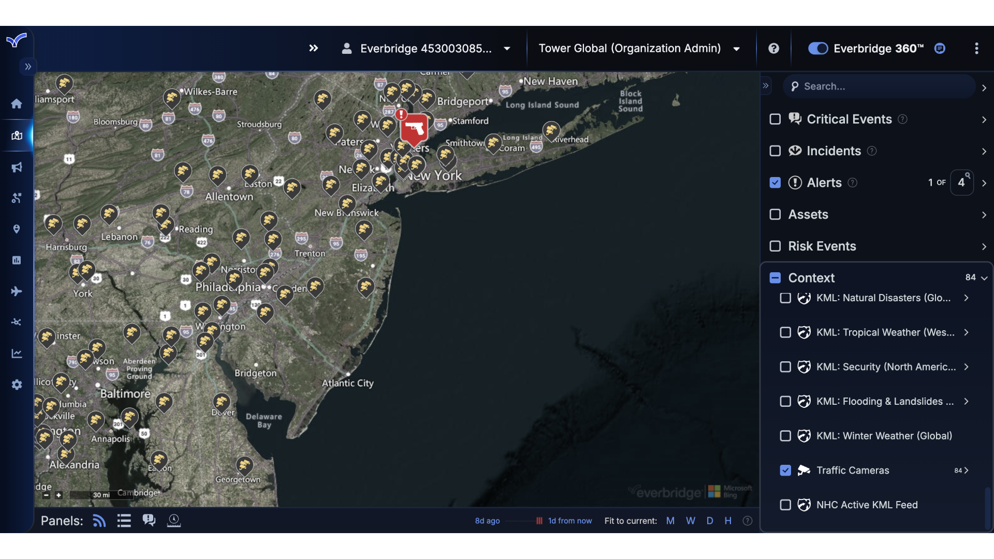The height and width of the screenshot is (559, 994).
Task: Click the route planning sidebar icon
Action: click(17, 198)
